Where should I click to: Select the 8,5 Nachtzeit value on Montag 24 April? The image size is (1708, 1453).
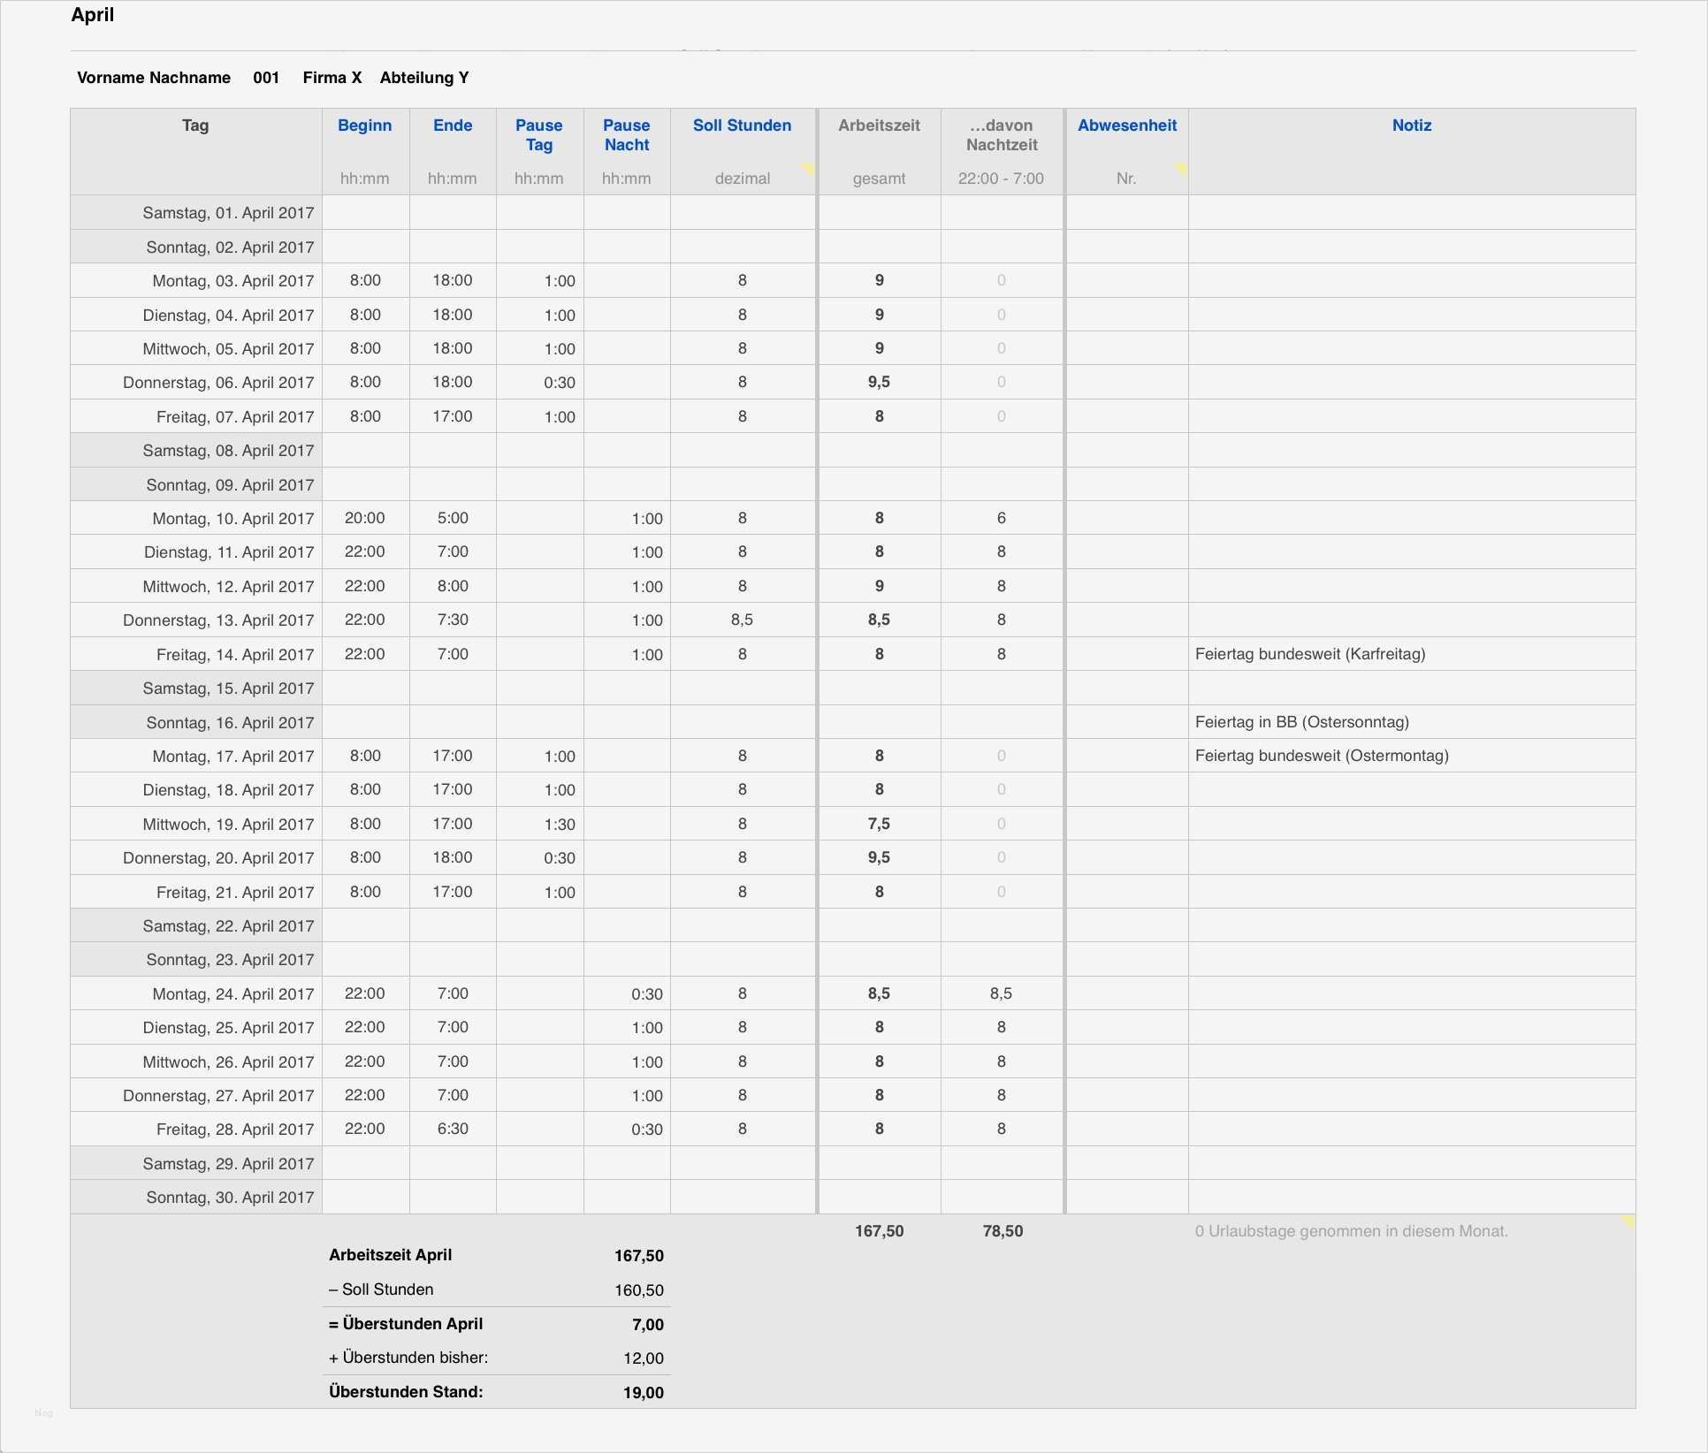coord(1001,993)
